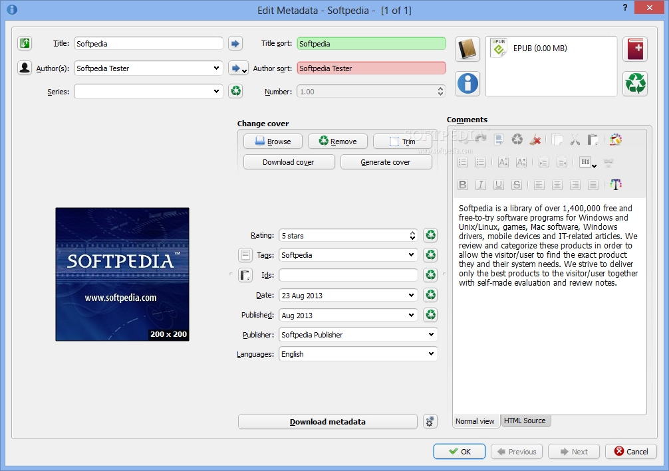Click the brown book set-cover-from-format icon
This screenshot has height=471, width=669.
(x=468, y=49)
